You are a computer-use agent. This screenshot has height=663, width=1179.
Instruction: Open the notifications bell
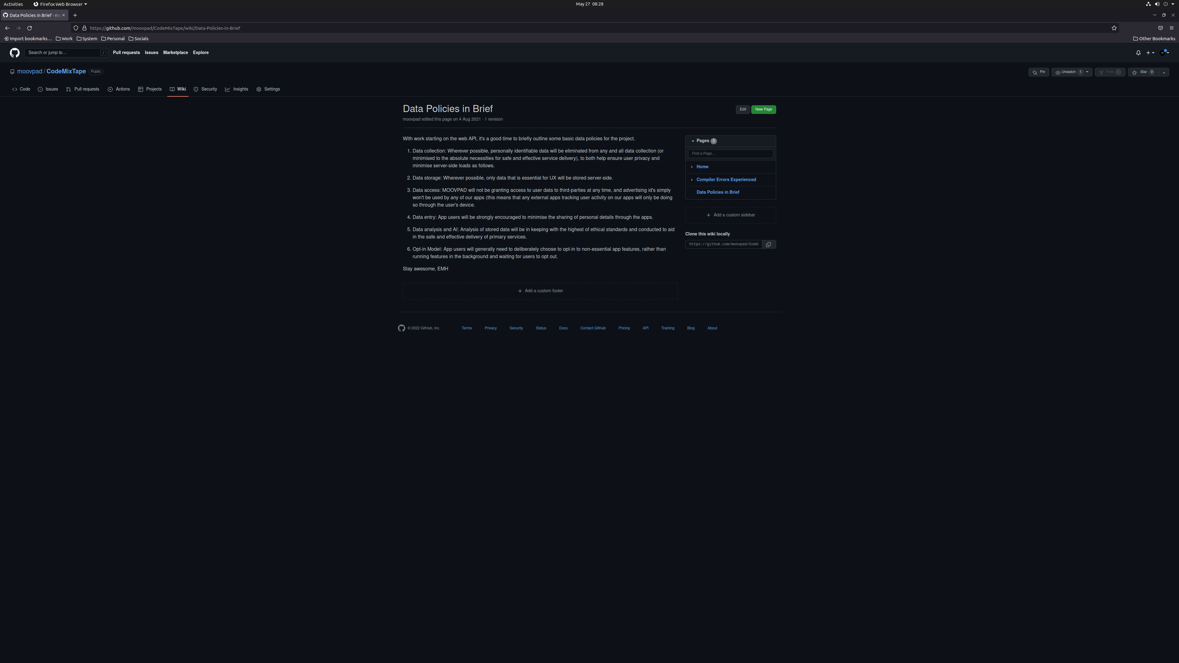pos(1138,52)
